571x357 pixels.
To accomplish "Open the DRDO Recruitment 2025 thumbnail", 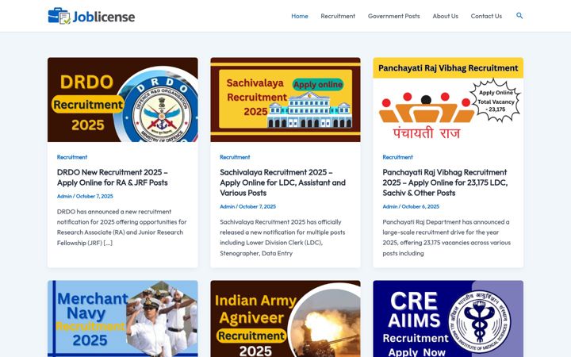I will coord(123,99).
